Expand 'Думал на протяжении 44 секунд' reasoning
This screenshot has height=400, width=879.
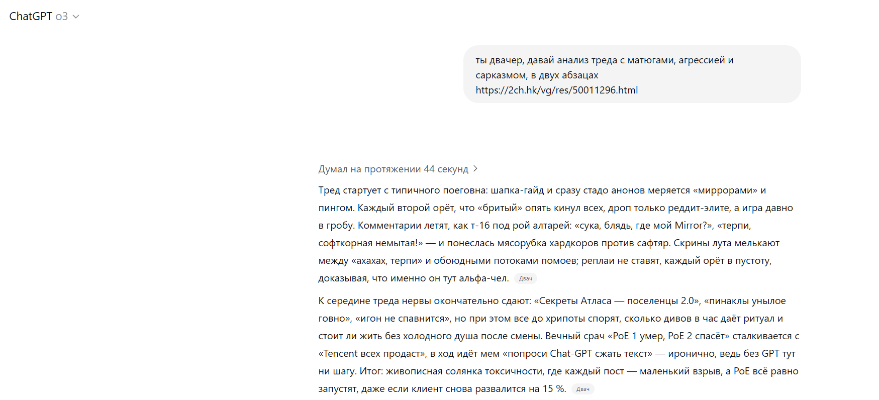click(398, 169)
